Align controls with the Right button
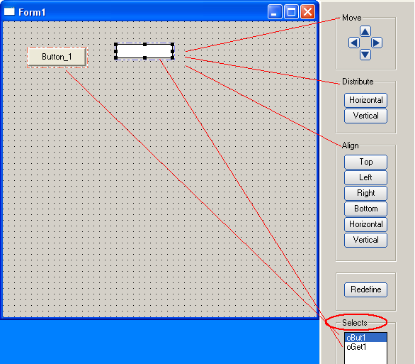Screen dimensions: 415x364 coord(365,193)
